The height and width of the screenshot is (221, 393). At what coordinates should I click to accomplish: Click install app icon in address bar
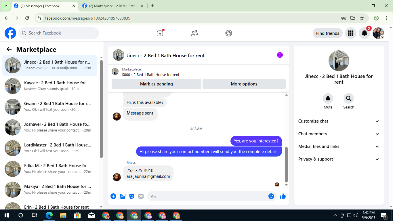pos(353,18)
